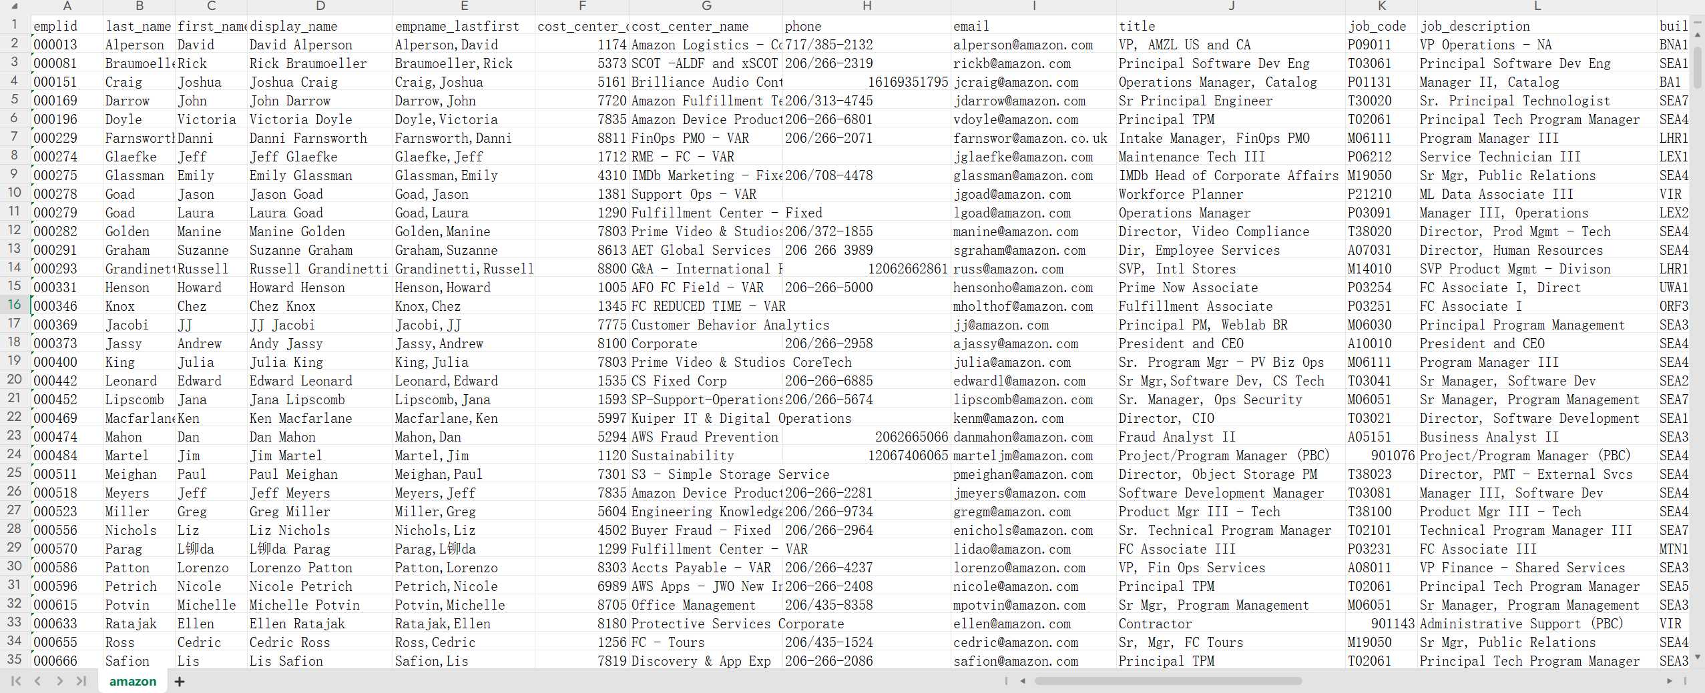Screen dimensions: 1705x693
Task: Click the 'emplid' header cell
Action: tap(67, 26)
